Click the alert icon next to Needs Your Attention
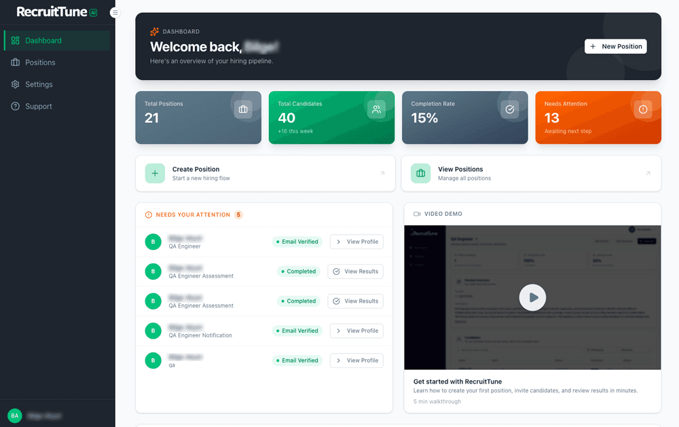This screenshot has width=679, height=427. point(149,215)
